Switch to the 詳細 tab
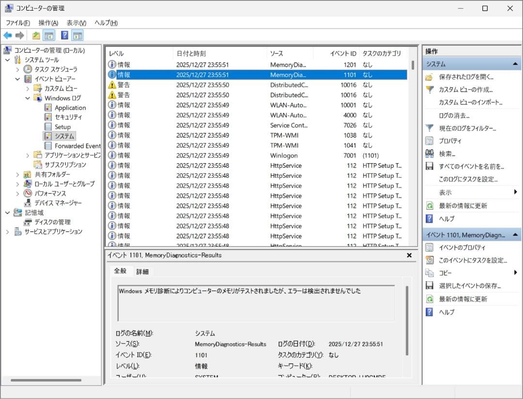 tap(142, 272)
